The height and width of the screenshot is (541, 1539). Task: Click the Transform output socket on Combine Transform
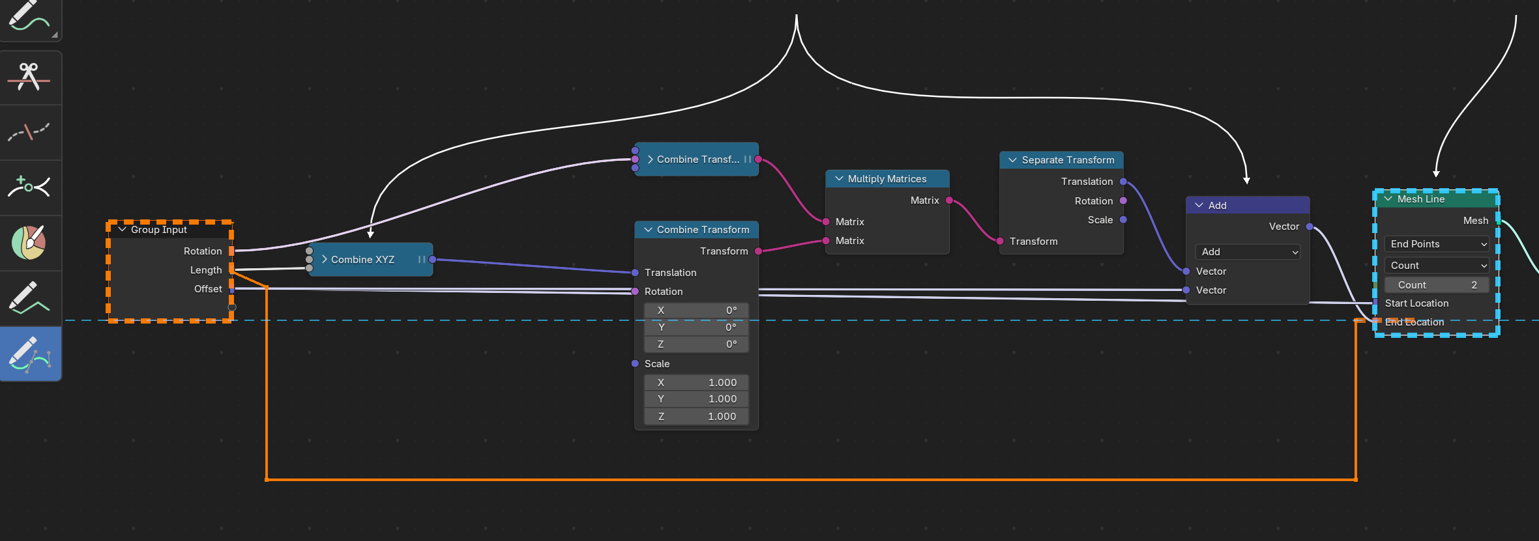click(x=758, y=251)
